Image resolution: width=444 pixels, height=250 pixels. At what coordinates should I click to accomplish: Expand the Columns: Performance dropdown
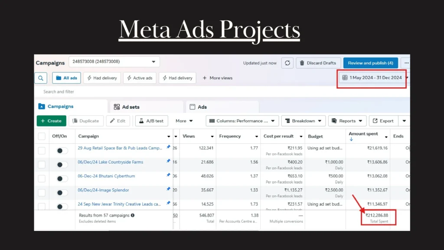[x=242, y=121]
